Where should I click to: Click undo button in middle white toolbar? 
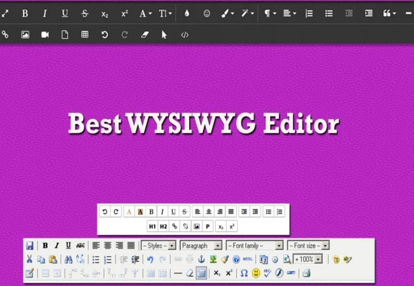105,212
